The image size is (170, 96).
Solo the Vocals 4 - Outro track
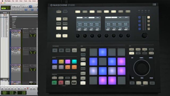(x=17, y=67)
